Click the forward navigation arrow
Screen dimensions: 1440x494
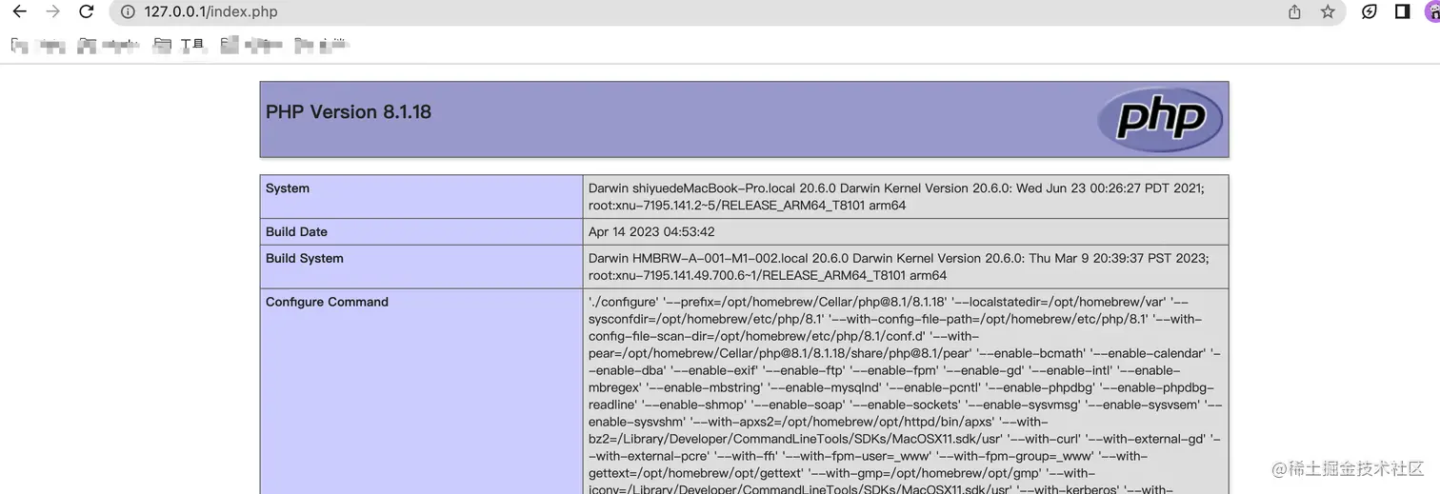(x=53, y=11)
